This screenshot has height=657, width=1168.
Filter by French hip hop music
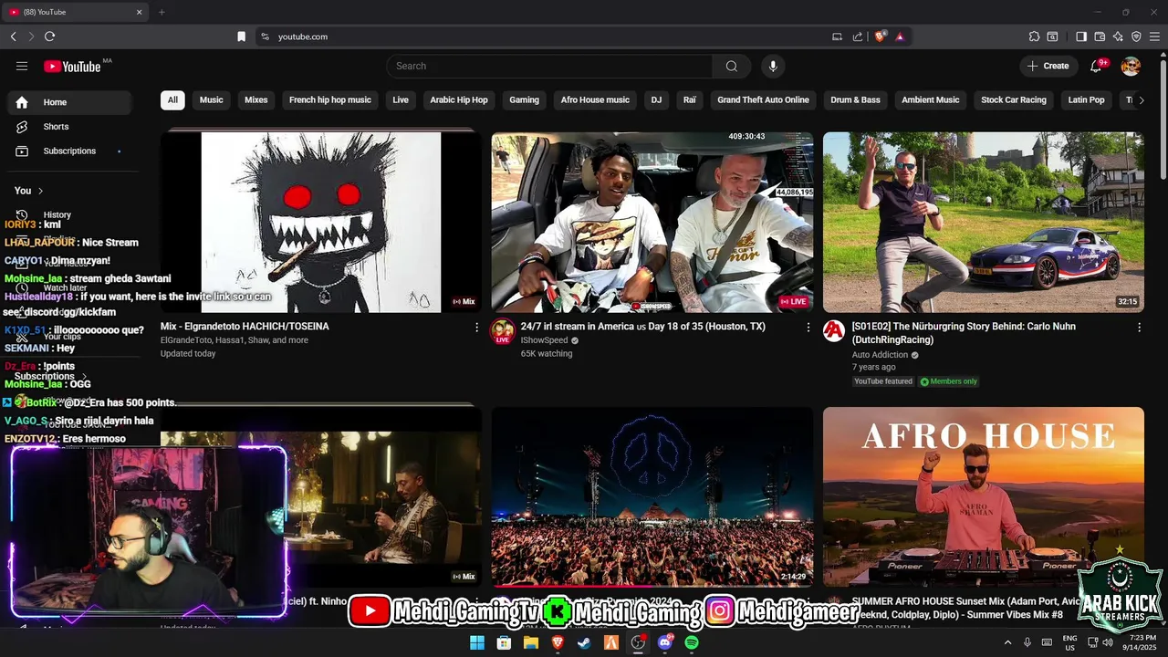(x=330, y=99)
